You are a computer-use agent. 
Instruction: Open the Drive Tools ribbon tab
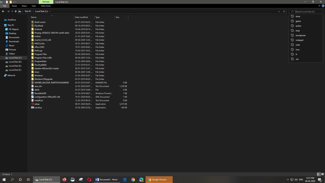[46, 6]
